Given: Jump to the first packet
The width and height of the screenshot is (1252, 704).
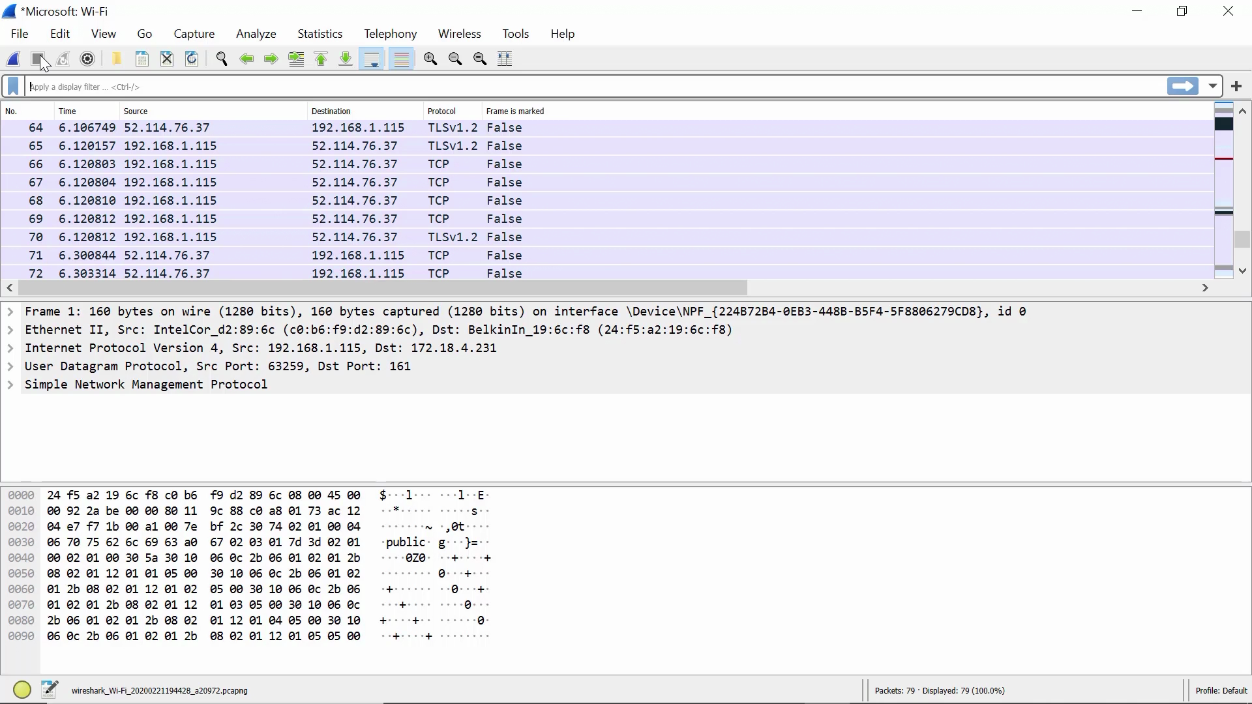Looking at the screenshot, I should (321, 59).
